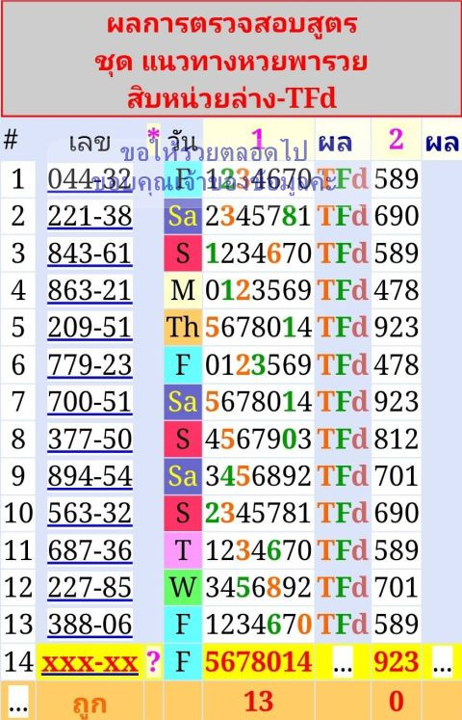The height and width of the screenshot is (720, 462).
Task: Click the column 1 header
Action: [x=259, y=139]
